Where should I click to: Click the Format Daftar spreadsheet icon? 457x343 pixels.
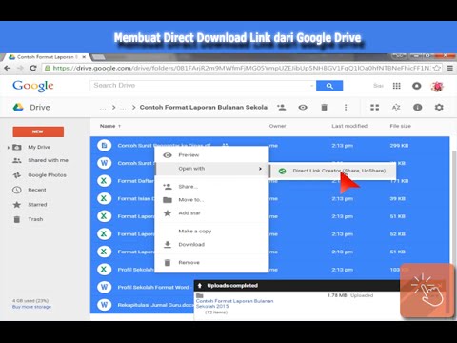(104, 181)
